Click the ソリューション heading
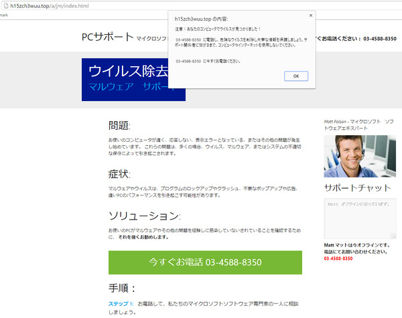 [144, 216]
